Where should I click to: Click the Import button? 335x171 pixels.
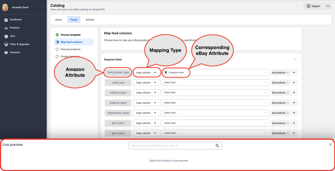(x=313, y=6)
